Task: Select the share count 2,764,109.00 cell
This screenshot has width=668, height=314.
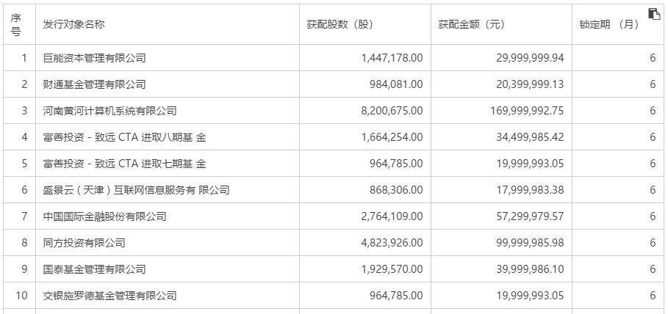Action: [392, 216]
